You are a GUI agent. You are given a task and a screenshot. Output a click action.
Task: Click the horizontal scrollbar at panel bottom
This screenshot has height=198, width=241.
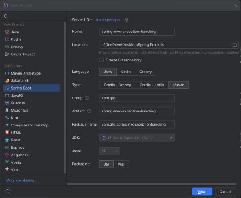(151, 184)
